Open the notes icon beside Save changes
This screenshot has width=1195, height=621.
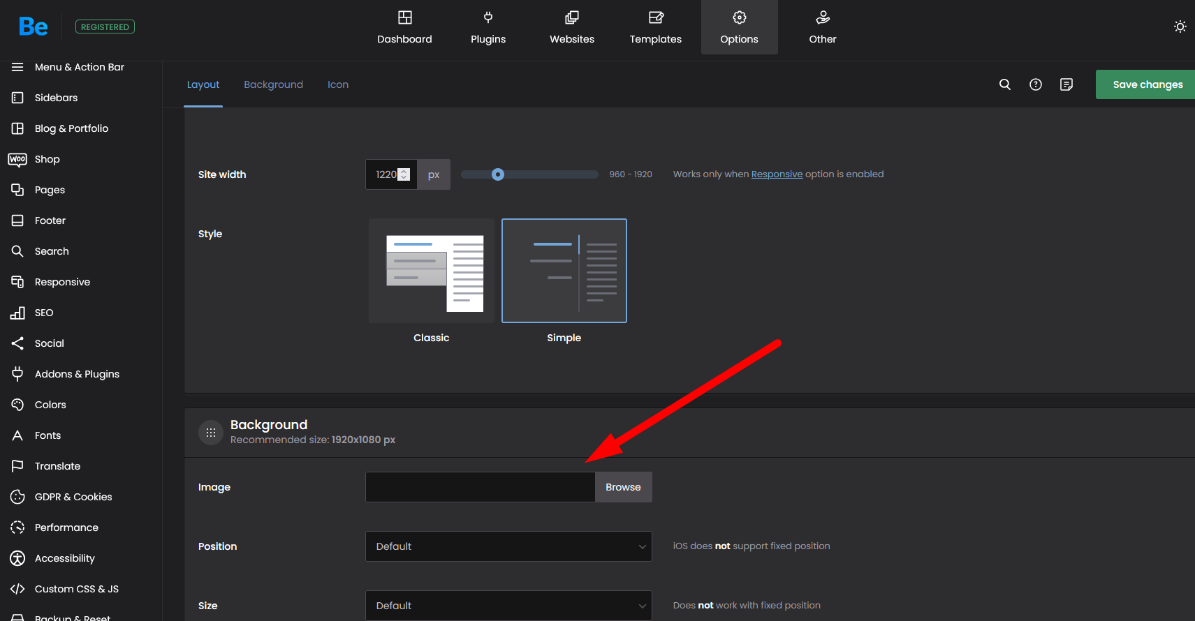[x=1066, y=84]
